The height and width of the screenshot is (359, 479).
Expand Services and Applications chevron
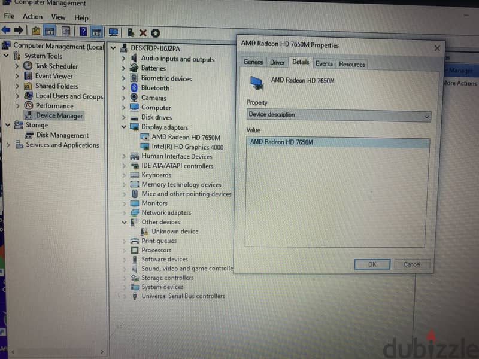click(x=8, y=145)
